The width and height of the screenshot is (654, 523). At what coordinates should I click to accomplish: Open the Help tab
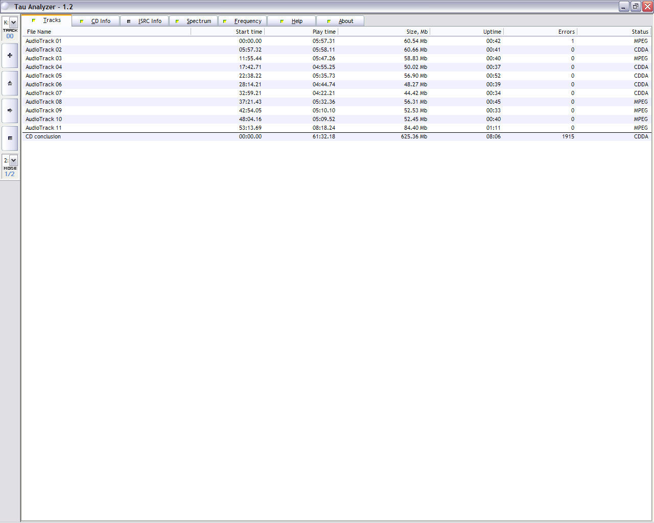click(292, 21)
